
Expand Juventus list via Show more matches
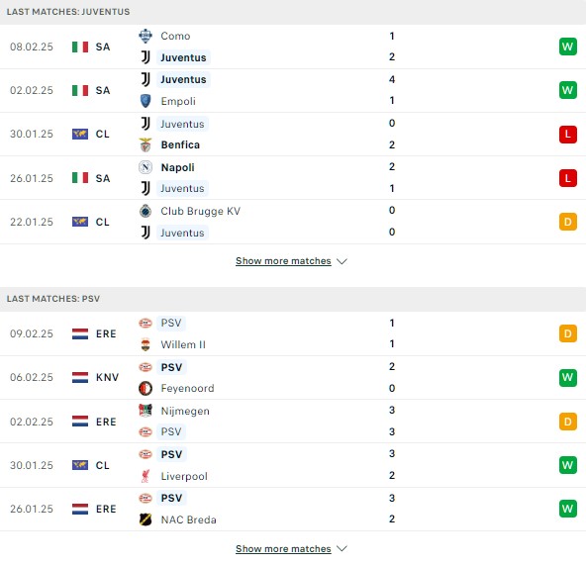(283, 261)
